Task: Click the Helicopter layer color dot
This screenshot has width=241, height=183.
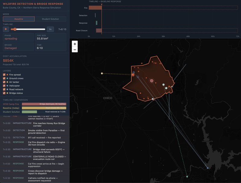Action: [x=8, y=86]
